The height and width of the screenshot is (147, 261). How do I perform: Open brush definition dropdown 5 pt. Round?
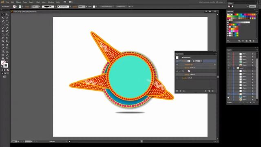[70, 7]
